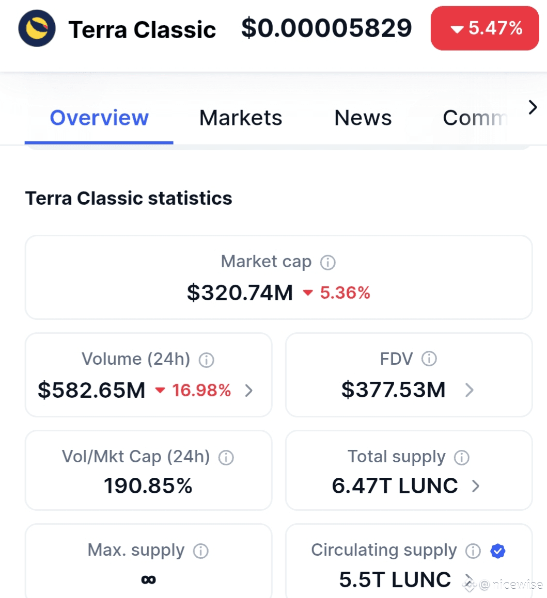Viewport: 547px width, 598px height.
Task: Click the blue verified badge icon
Action: pos(497,551)
